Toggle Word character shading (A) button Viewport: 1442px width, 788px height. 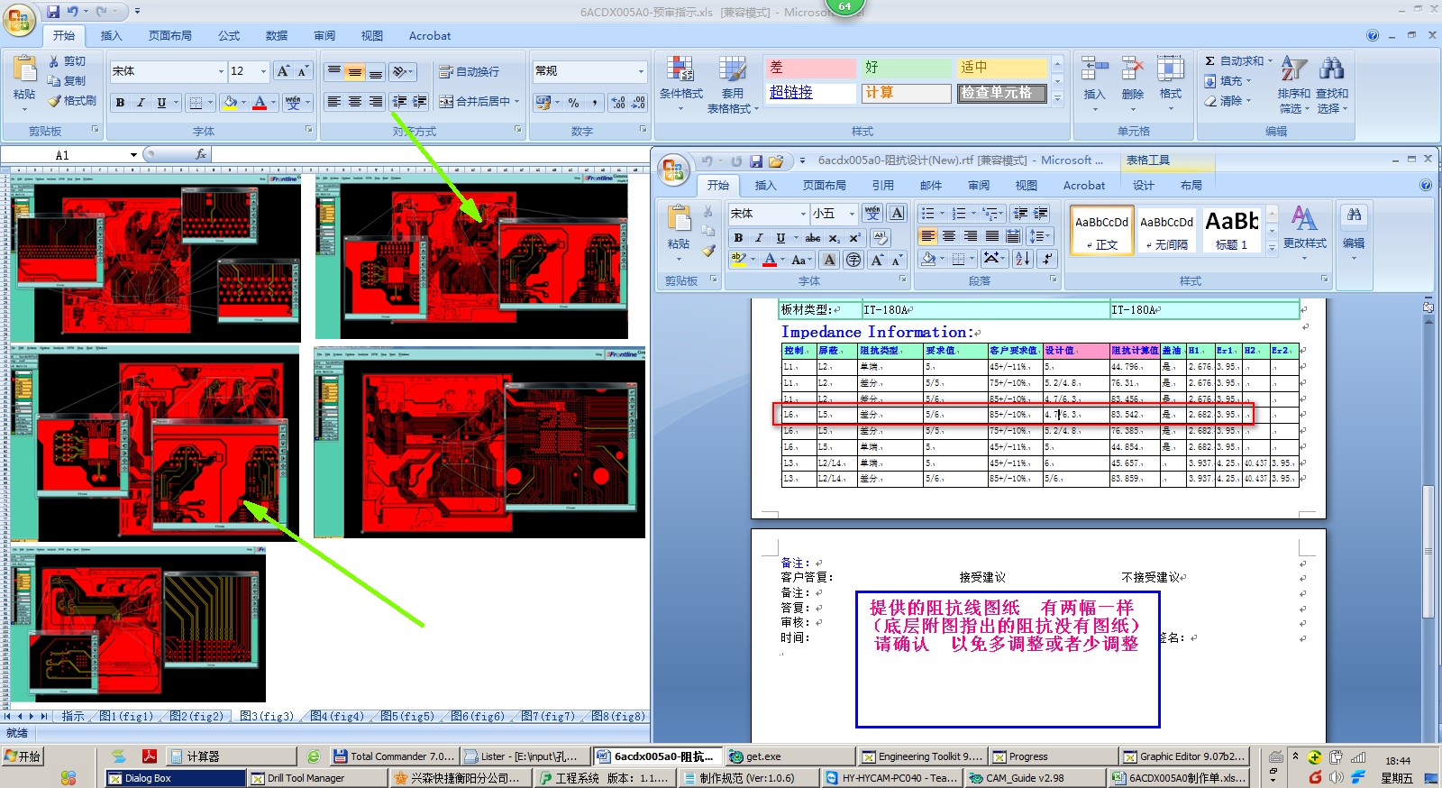pos(829,260)
